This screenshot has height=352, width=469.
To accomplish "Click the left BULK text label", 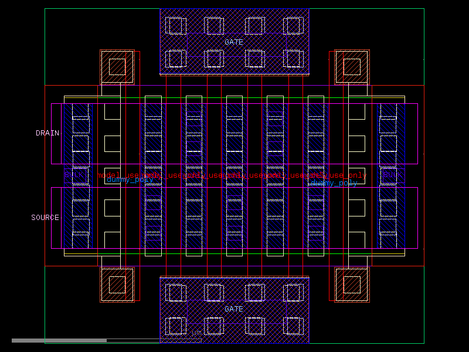I will [x=73, y=173].
